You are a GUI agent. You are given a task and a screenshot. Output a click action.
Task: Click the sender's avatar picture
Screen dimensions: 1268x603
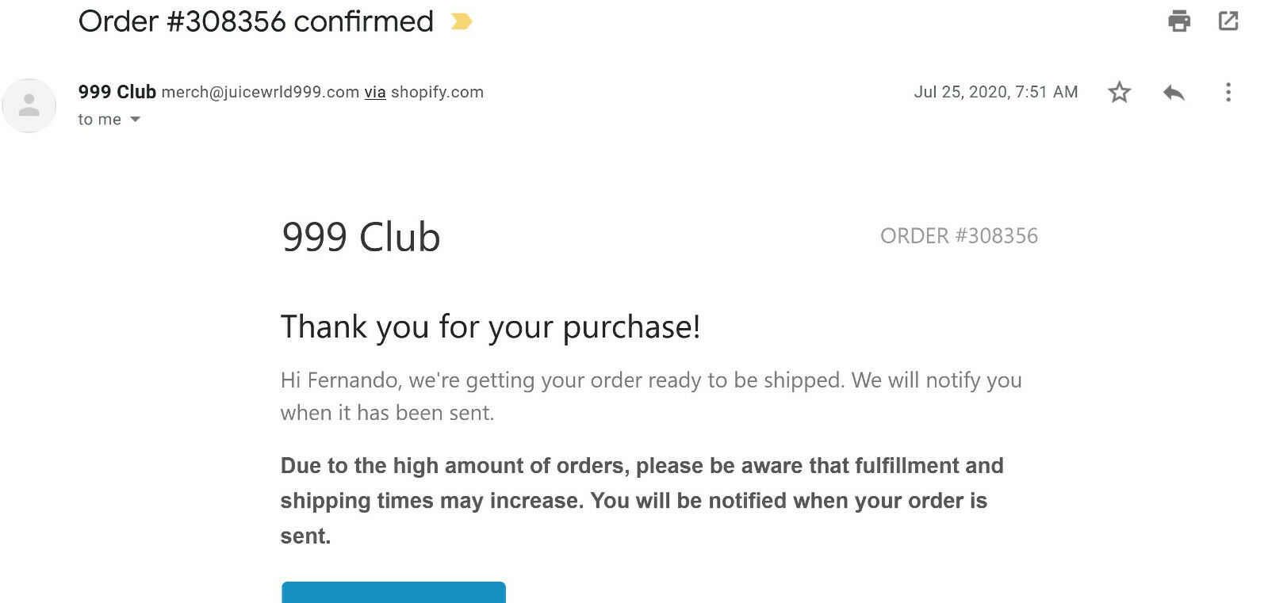pos(29,105)
